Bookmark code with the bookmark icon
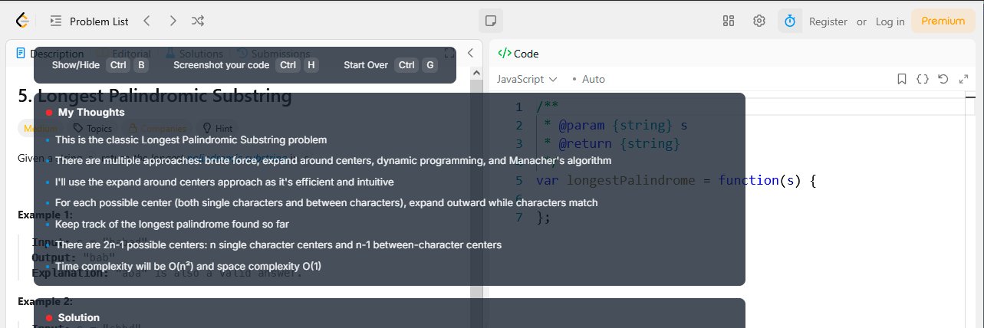Image resolution: width=984 pixels, height=328 pixels. [903, 79]
